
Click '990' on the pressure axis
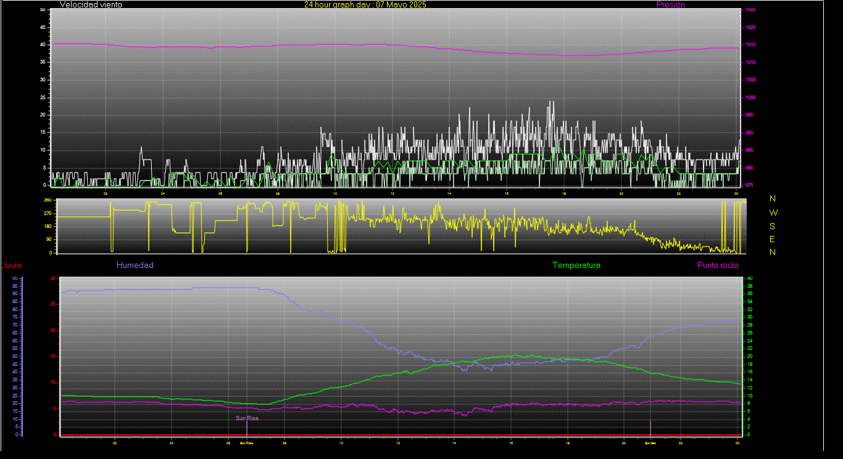click(x=750, y=132)
